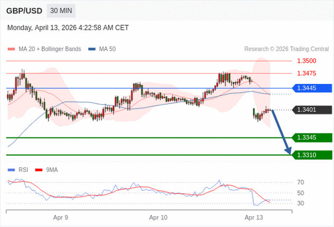
Task: Click the pink MA 20 legend swatch
Action: [11, 49]
